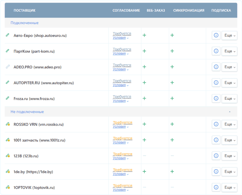The height and width of the screenshot is (195, 242).
Task: Select supplier name ROSSKO VRN (vrn.rossko.ru)
Action: (x=39, y=124)
